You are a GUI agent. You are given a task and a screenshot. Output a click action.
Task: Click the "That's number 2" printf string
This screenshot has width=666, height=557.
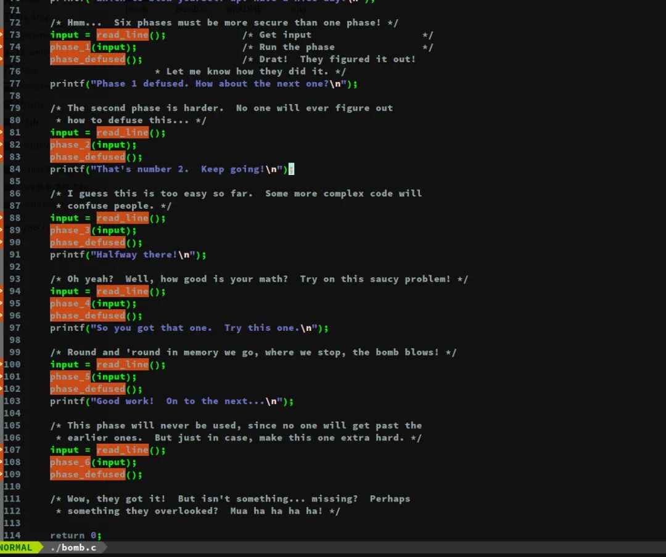tap(186, 169)
